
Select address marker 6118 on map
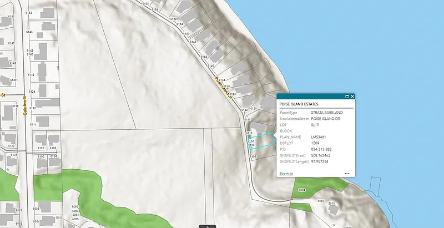pyautogui.click(x=248, y=120)
